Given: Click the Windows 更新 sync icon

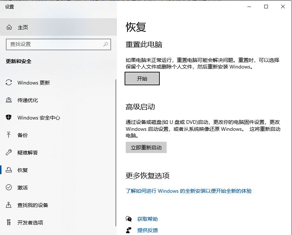Looking at the screenshot, I should [x=9, y=83].
